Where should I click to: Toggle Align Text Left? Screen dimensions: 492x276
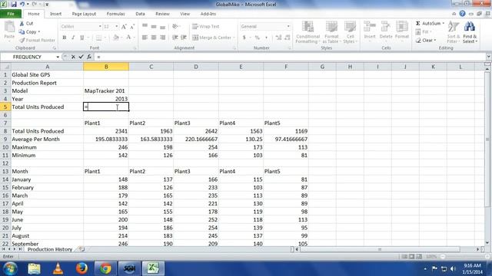tap(145, 38)
